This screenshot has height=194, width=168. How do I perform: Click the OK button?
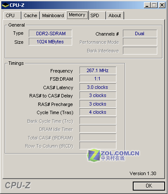149,186
